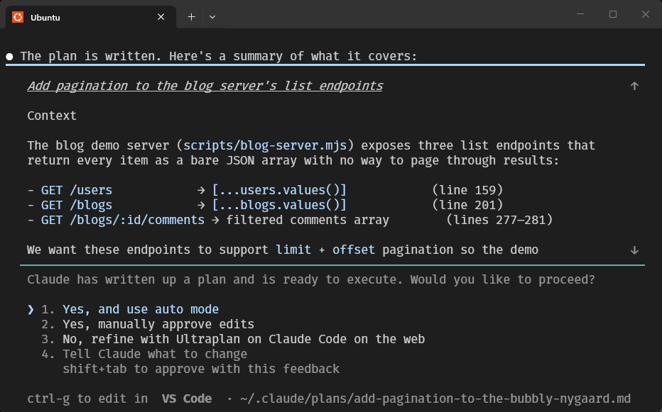Image resolution: width=662 pixels, height=412 pixels.
Task: Click the [...blogs.values()] code text
Action: (279, 205)
